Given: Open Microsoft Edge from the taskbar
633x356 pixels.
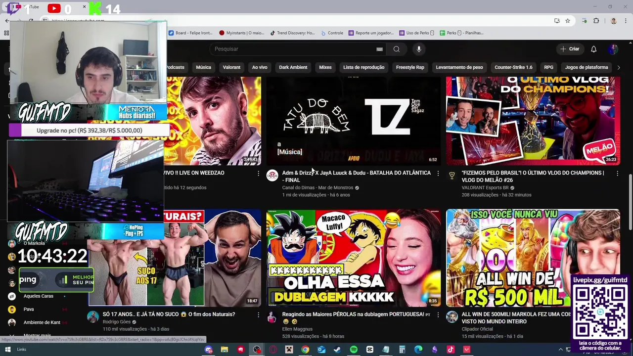Looking at the screenshot, I should (x=418, y=350).
